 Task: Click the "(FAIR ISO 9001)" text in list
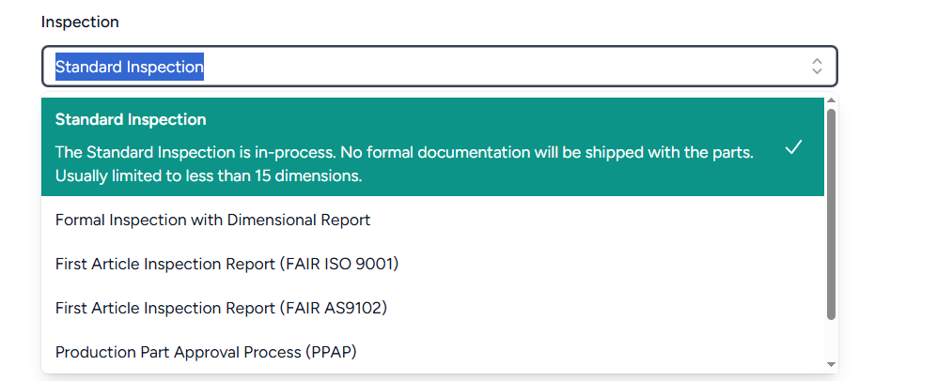[x=338, y=264]
